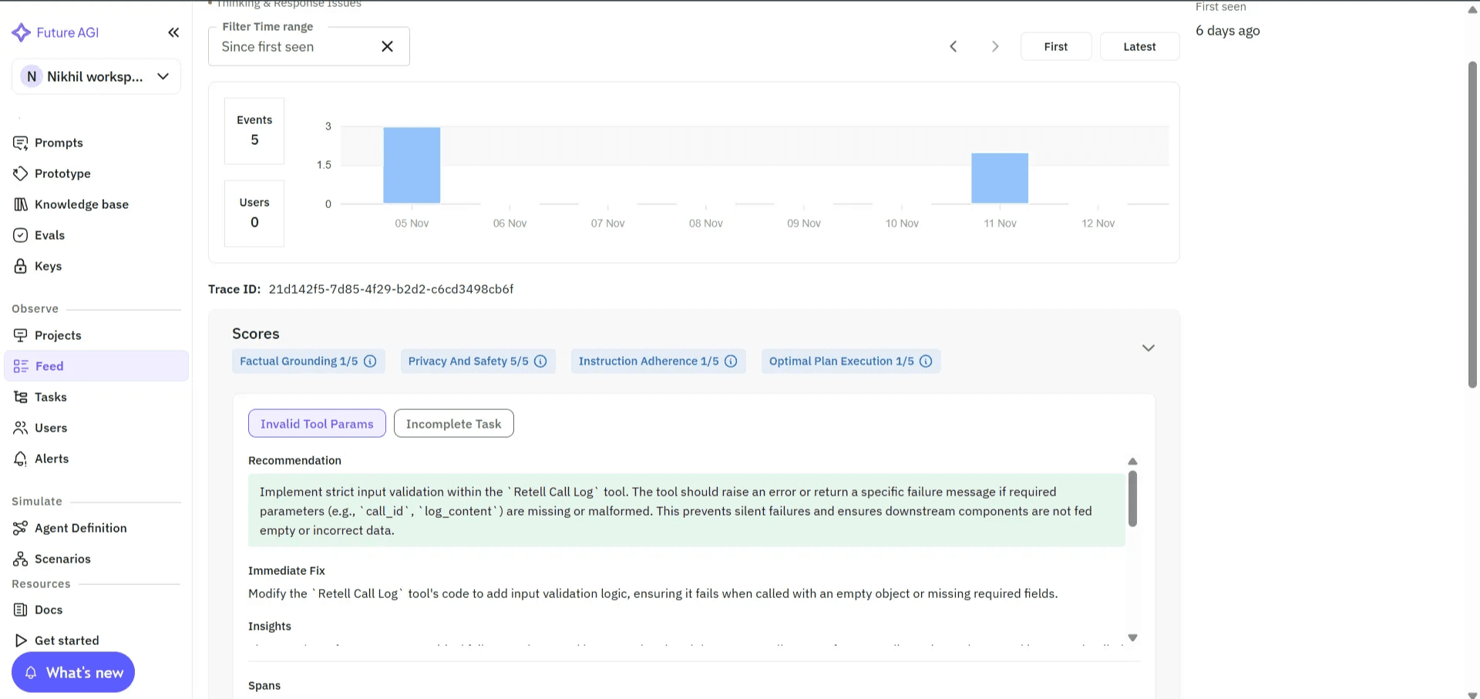1480x699 pixels.
Task: Open Knowledge base section label
Action: pos(82,204)
